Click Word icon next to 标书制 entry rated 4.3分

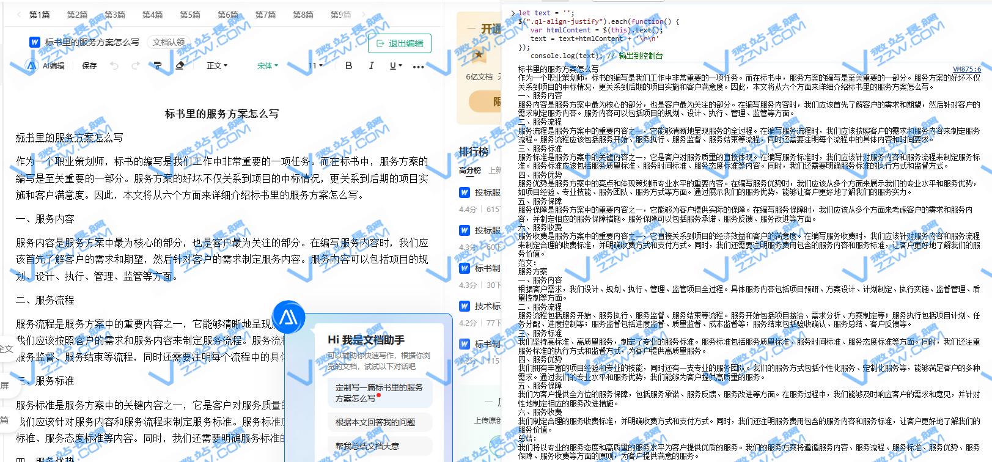pyautogui.click(x=465, y=268)
